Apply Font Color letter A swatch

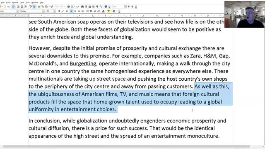(103, 11)
